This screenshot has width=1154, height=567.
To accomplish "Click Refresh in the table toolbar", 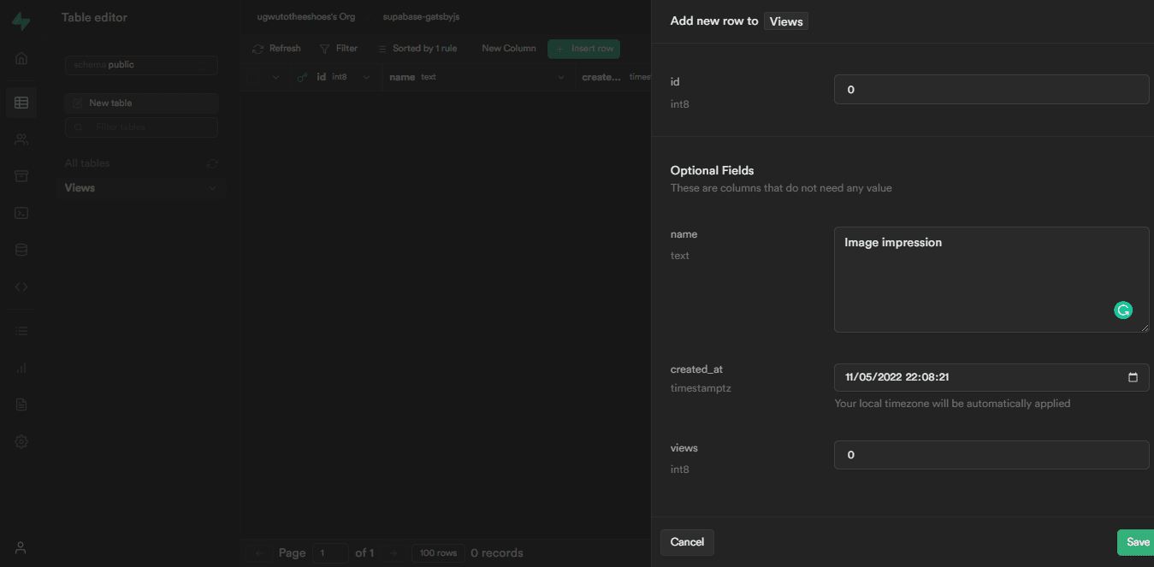I will (276, 49).
